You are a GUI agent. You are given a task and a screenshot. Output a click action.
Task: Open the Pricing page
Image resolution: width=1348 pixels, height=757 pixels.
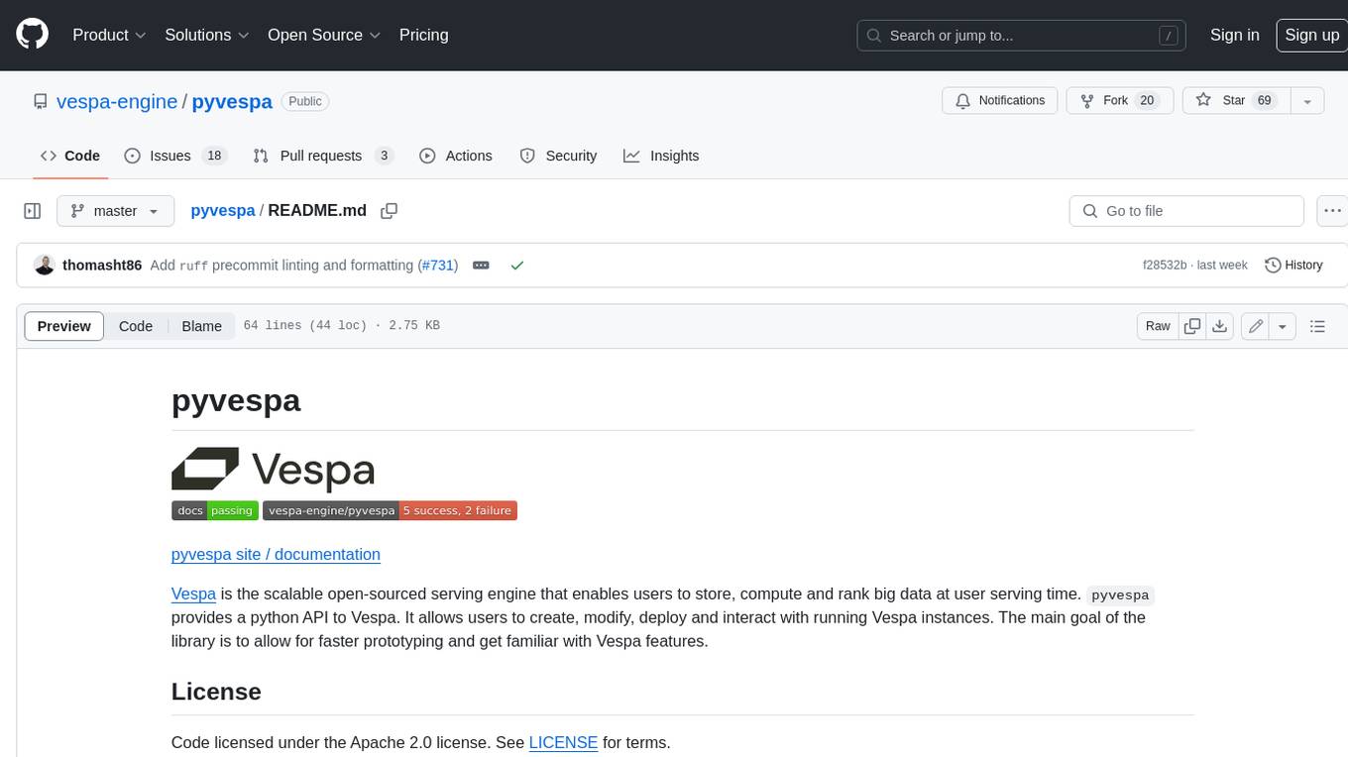[x=423, y=35]
